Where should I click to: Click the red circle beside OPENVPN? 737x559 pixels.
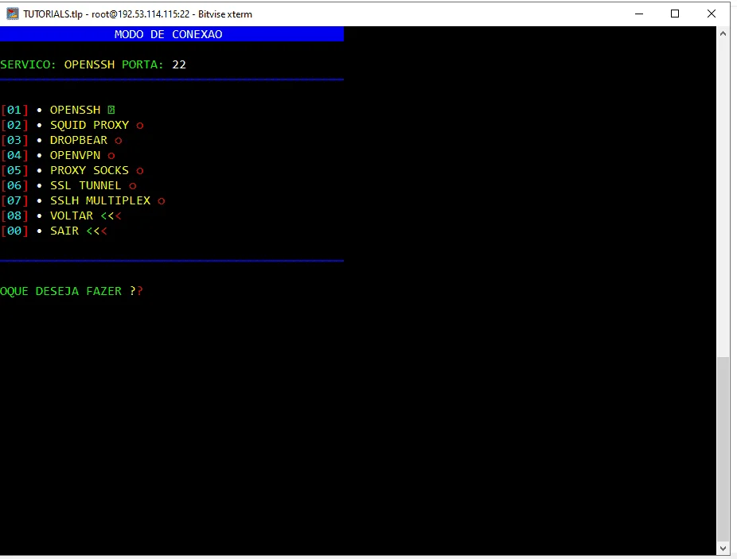tap(111, 156)
